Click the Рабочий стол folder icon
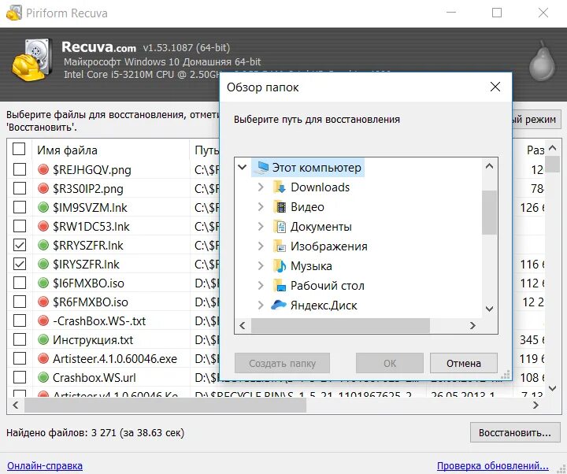Image resolution: width=567 pixels, height=474 pixels. (280, 285)
